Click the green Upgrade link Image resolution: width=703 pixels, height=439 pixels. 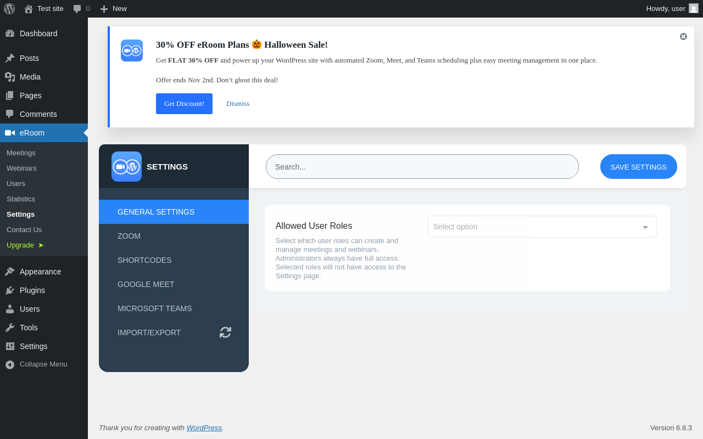(25, 245)
